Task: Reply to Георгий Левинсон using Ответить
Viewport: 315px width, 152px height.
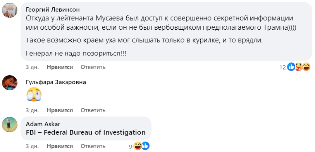Action: (93, 67)
